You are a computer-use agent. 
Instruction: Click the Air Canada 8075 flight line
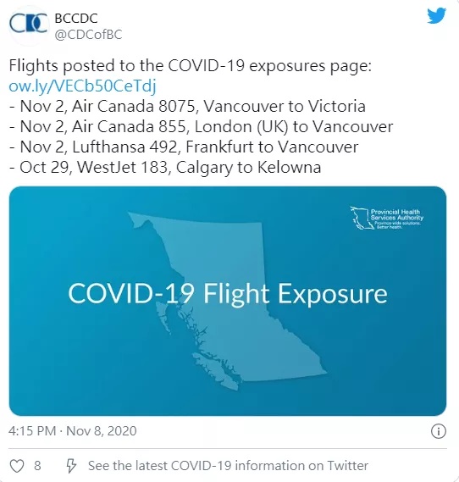tap(187, 106)
